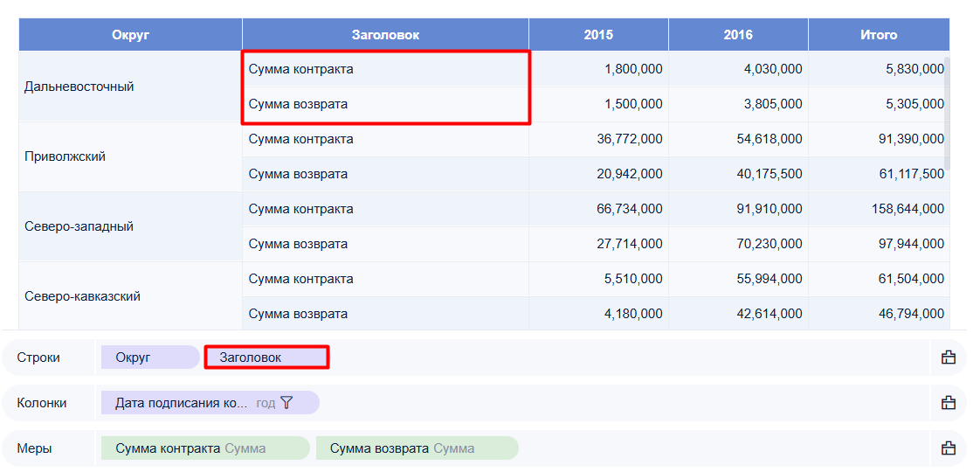Select the Заголовок chip in Строки
This screenshot has width=973, height=472.
click(266, 357)
